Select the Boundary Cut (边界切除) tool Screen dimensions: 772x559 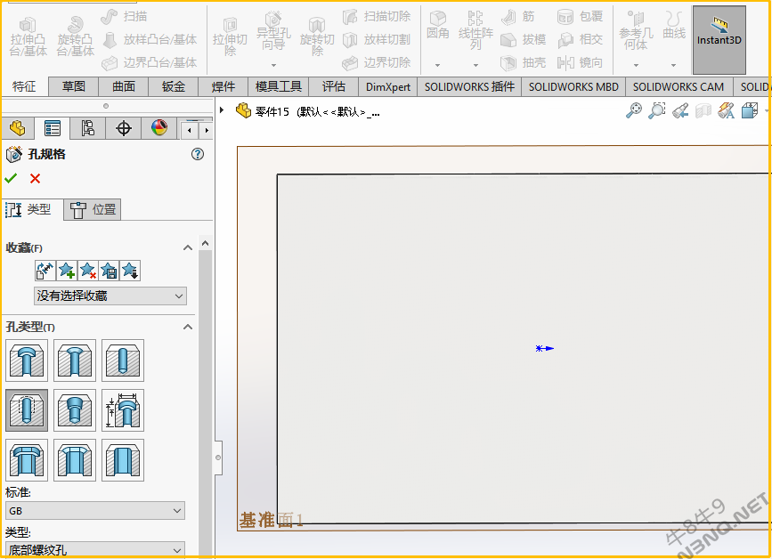pyautogui.click(x=377, y=62)
